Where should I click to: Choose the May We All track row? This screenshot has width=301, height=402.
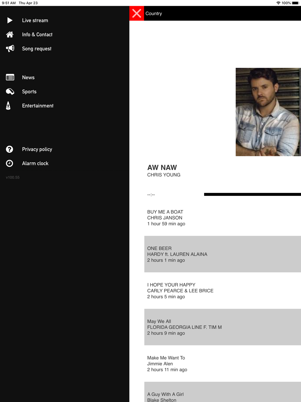point(222,327)
